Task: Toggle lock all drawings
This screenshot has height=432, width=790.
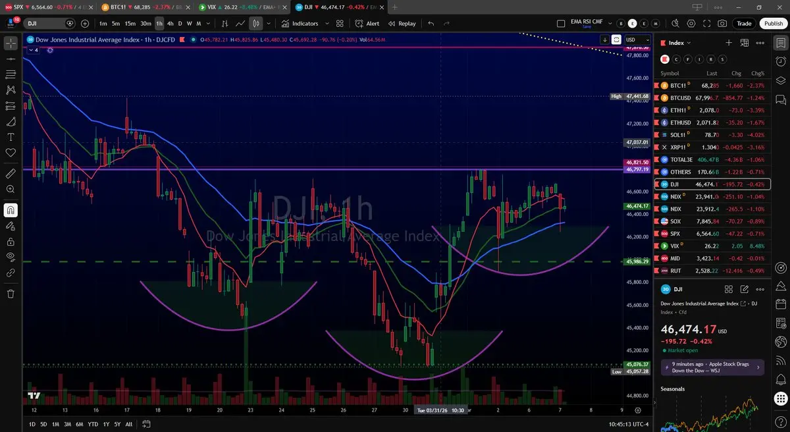Action: (x=11, y=241)
